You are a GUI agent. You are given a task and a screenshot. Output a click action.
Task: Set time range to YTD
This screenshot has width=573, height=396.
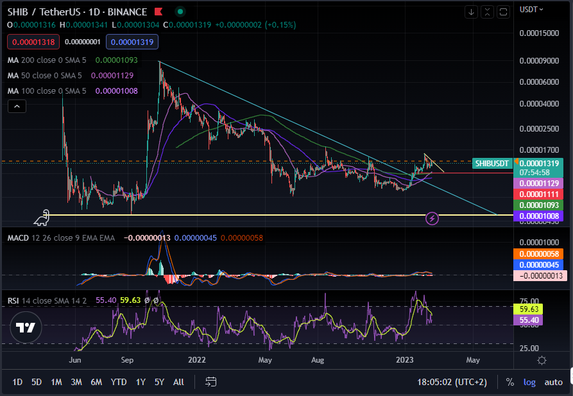tap(119, 382)
